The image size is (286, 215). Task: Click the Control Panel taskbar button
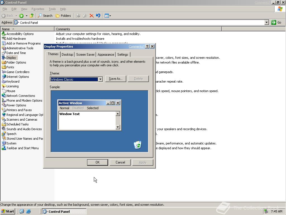64,211
